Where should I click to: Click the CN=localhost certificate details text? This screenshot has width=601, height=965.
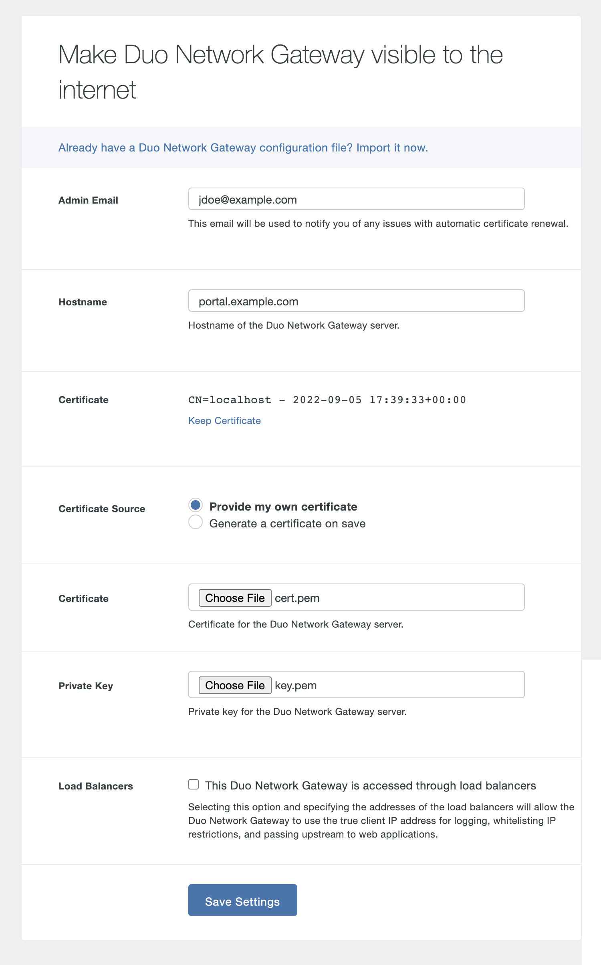[327, 400]
